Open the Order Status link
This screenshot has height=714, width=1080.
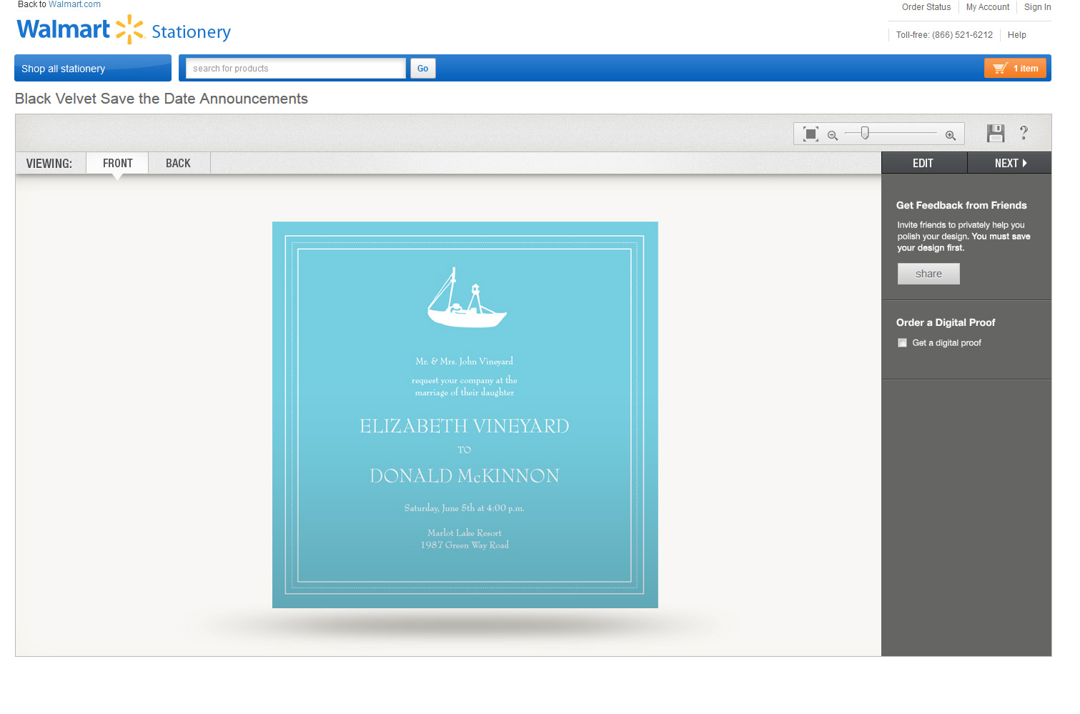(926, 7)
